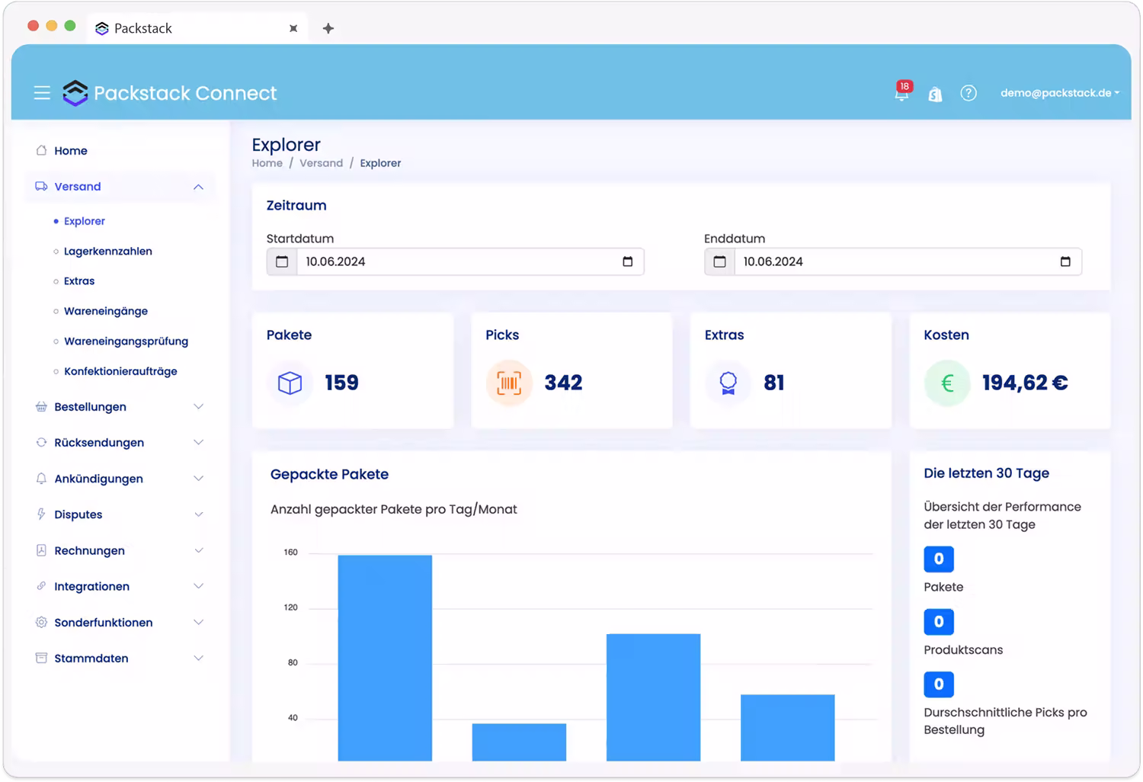
Task: Open Wareneingangsprüfung from the sidebar
Action: point(126,341)
